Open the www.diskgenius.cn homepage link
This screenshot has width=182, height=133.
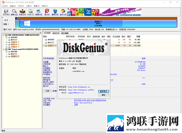point(79,87)
